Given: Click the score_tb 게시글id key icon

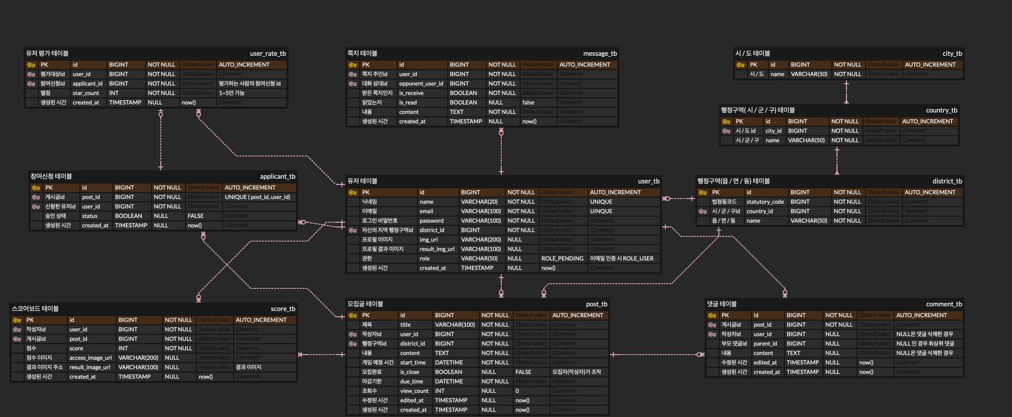Looking at the screenshot, I should pos(17,339).
